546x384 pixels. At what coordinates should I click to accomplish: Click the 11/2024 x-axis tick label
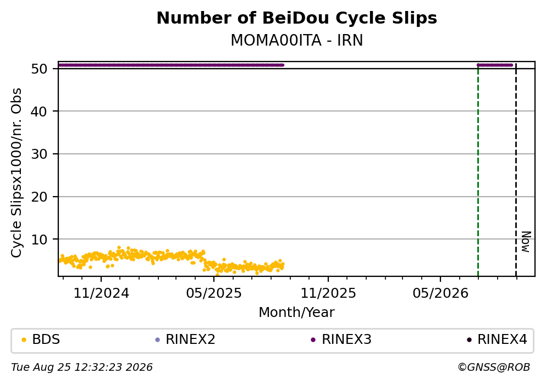101,293
